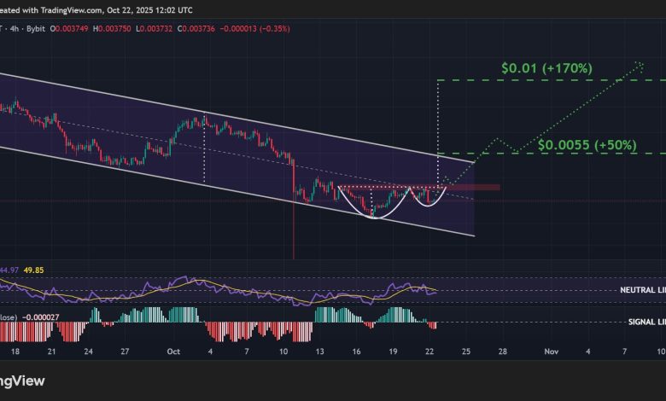This screenshot has height=401, width=666.
Task: Click the green arrowhead ending the projection
Action: 638,66
